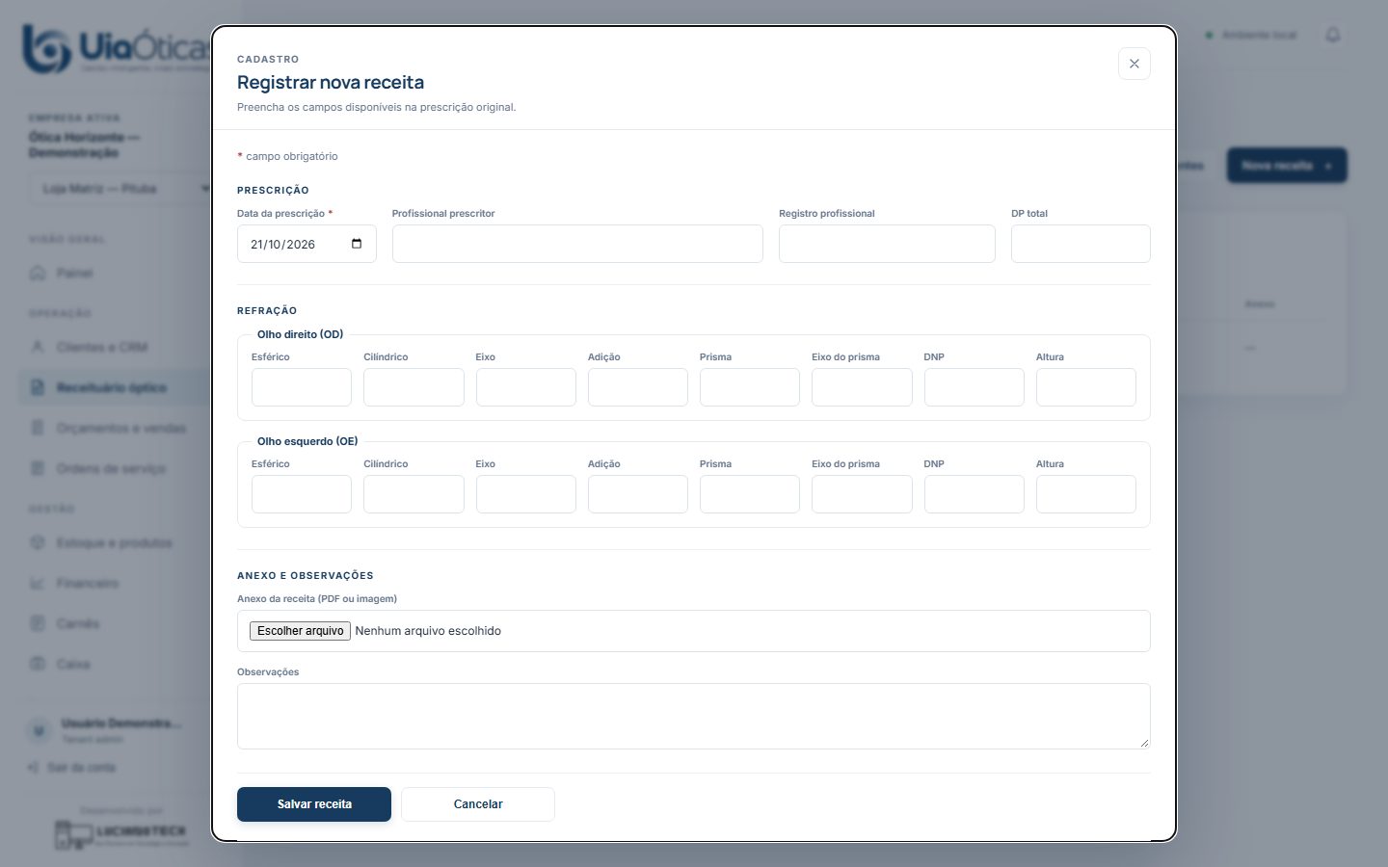The width and height of the screenshot is (1388, 867).
Task: Open Financeiro in the sidebar
Action: click(x=116, y=584)
